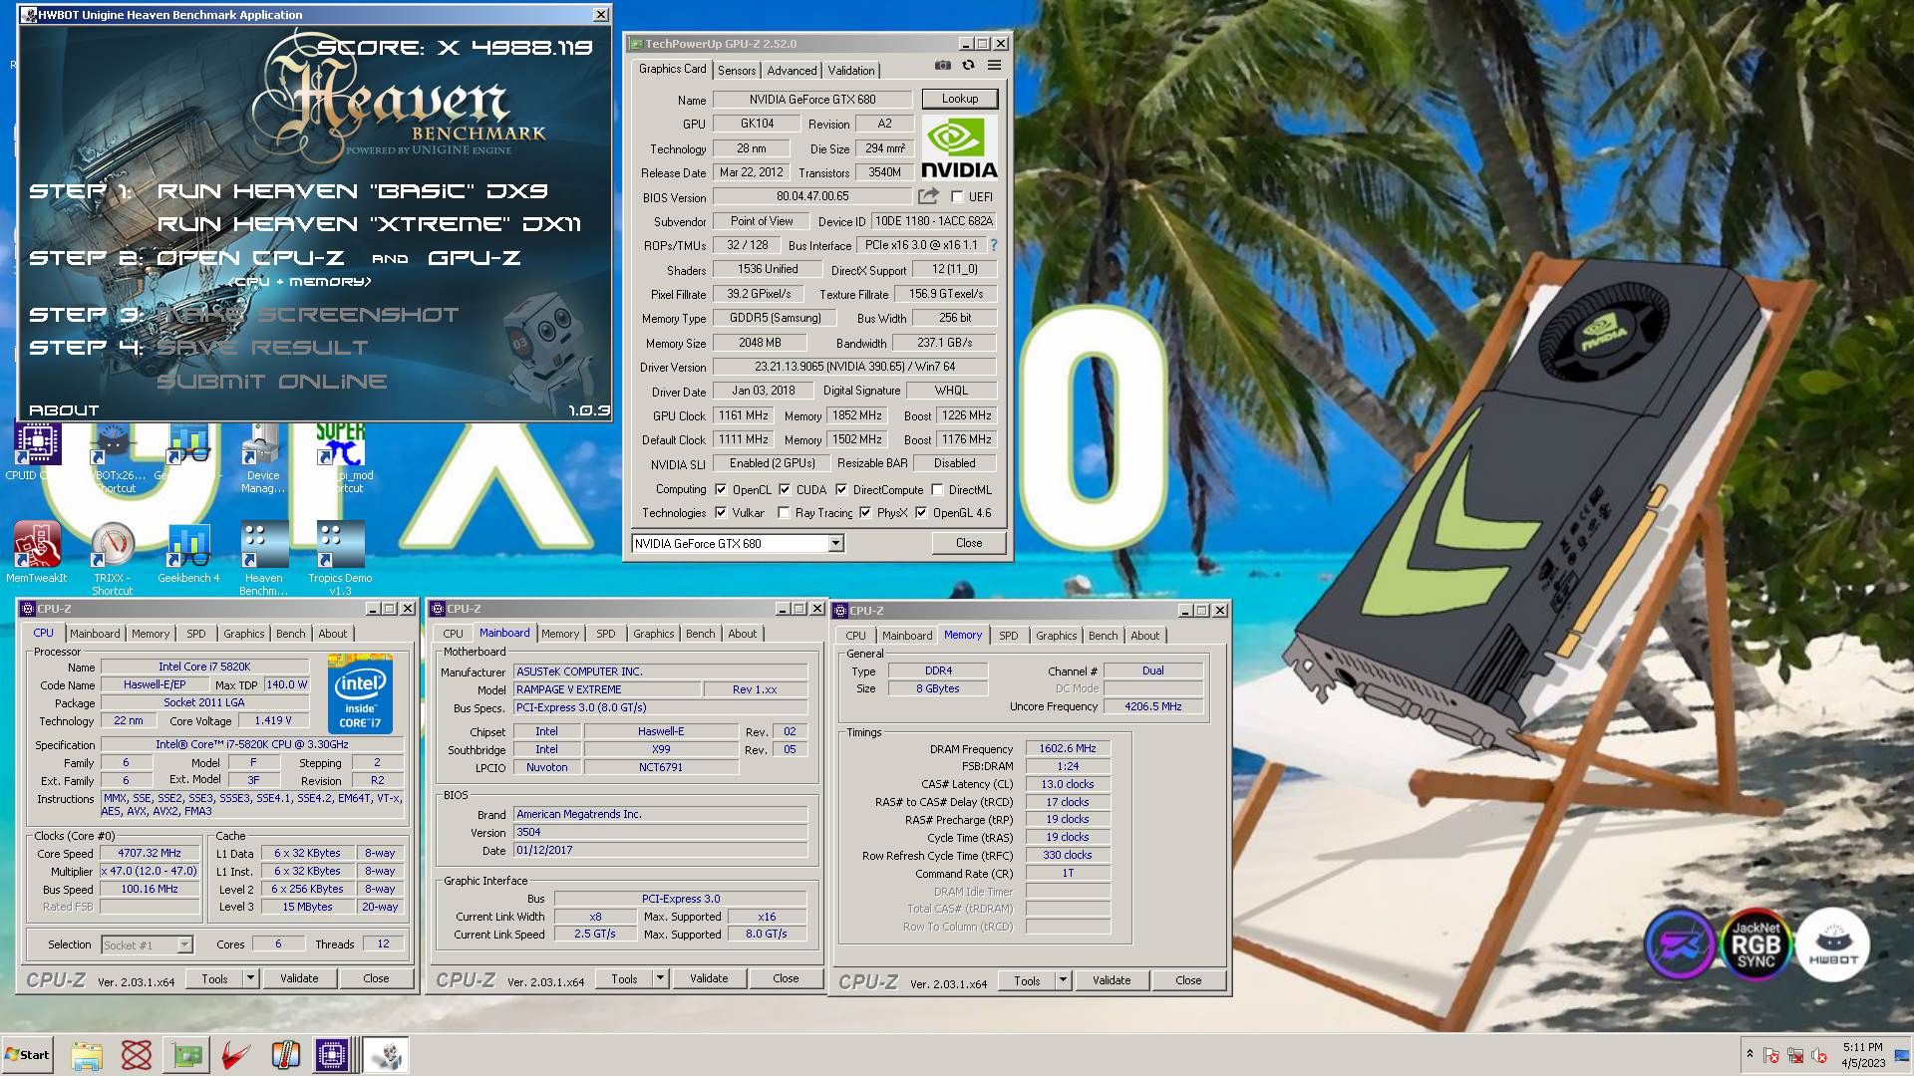The width and height of the screenshot is (1914, 1076).
Task: Switch to the Sensors tab in GPU-Z
Action: click(737, 71)
